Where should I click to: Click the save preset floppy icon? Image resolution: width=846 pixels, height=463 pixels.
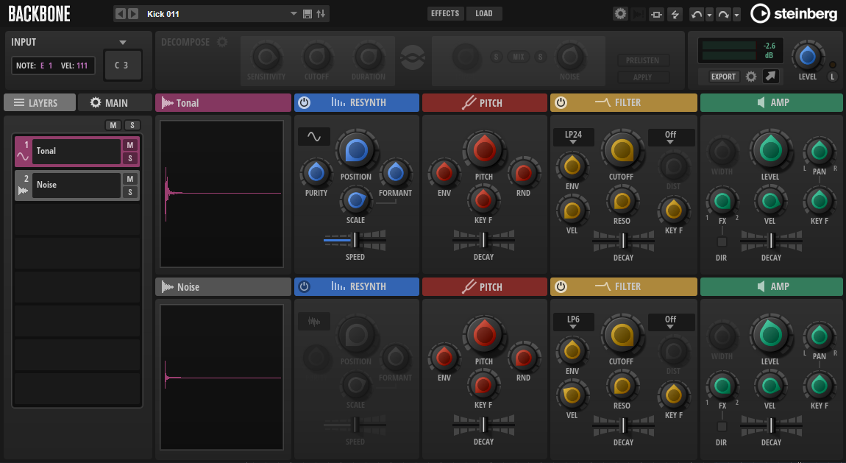(x=308, y=14)
